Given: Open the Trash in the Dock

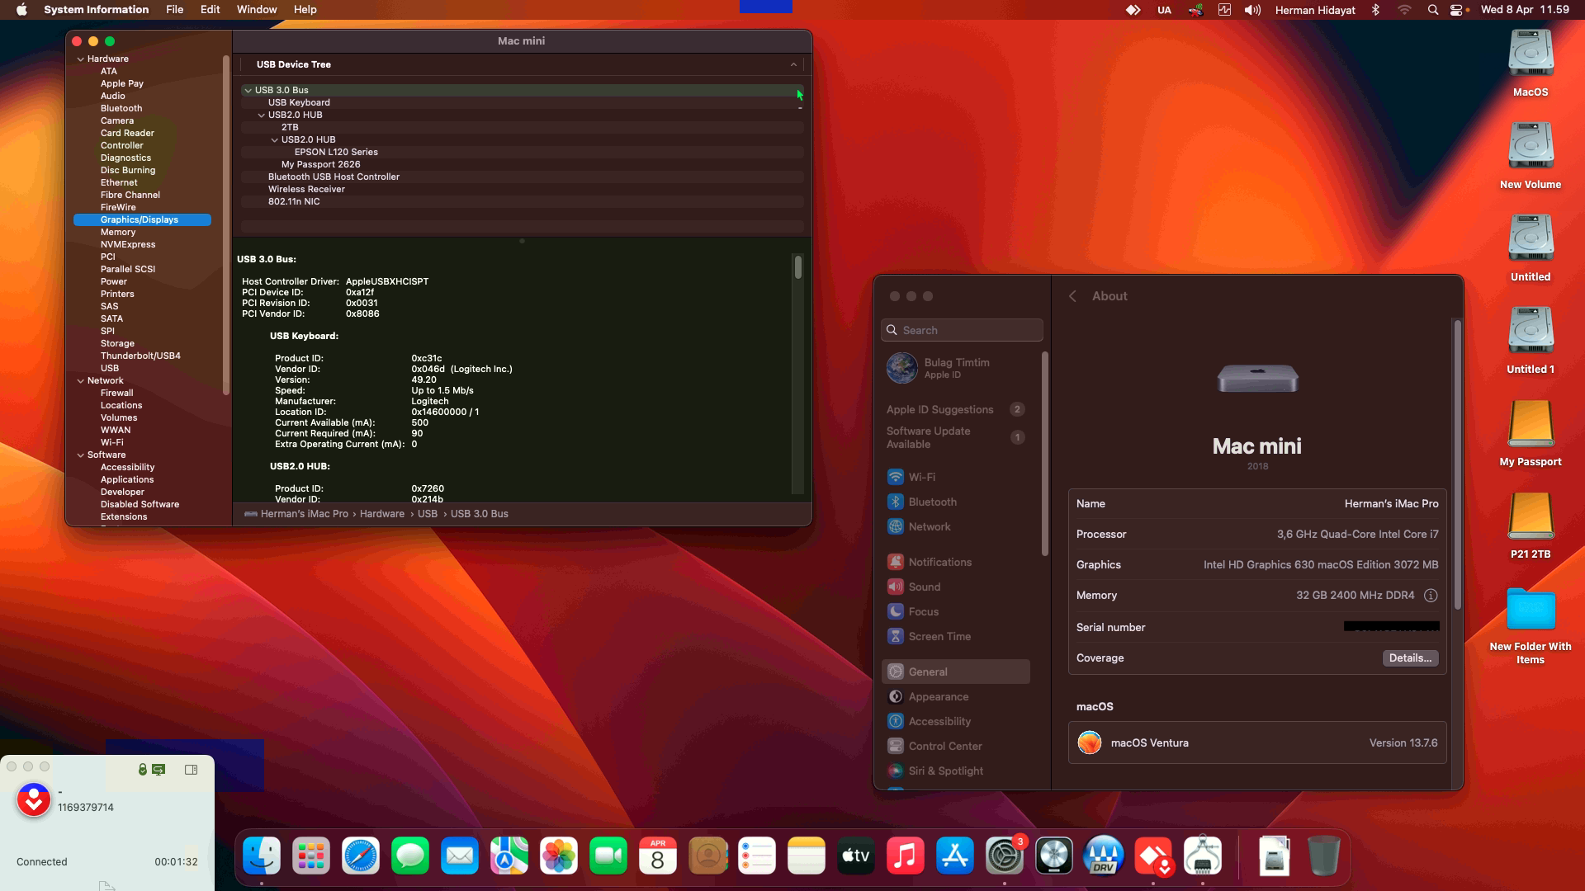Looking at the screenshot, I should [x=1323, y=856].
